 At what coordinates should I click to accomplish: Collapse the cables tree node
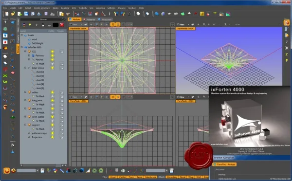pyautogui.click(x=25, y=92)
